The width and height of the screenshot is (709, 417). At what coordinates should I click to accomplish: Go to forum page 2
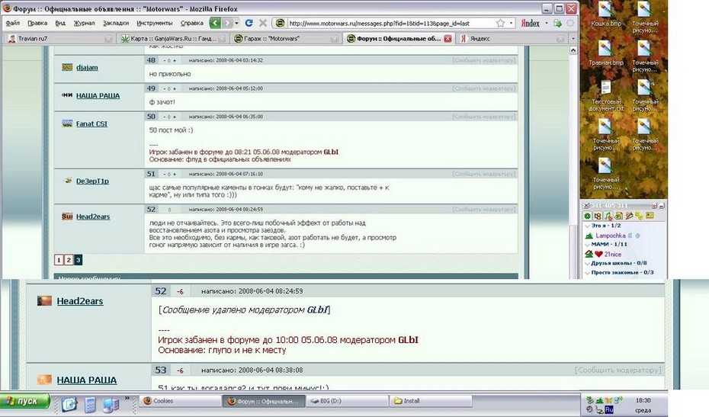(69, 260)
